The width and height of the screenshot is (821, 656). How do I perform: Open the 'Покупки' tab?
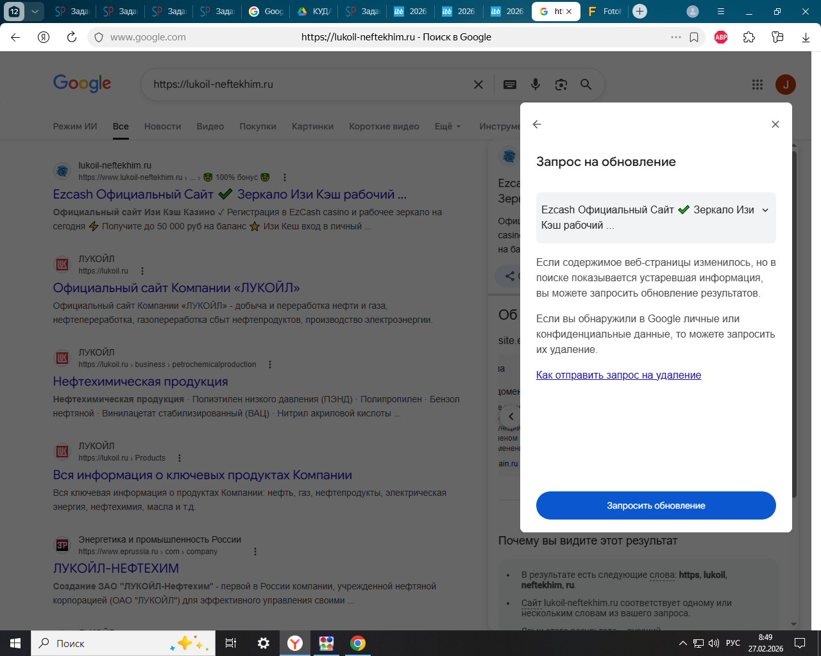pyautogui.click(x=258, y=126)
